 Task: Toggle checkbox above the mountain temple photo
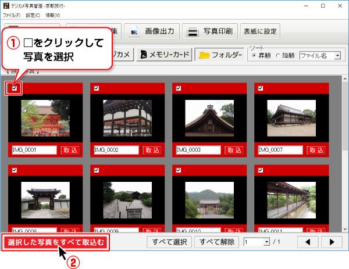click(x=179, y=170)
